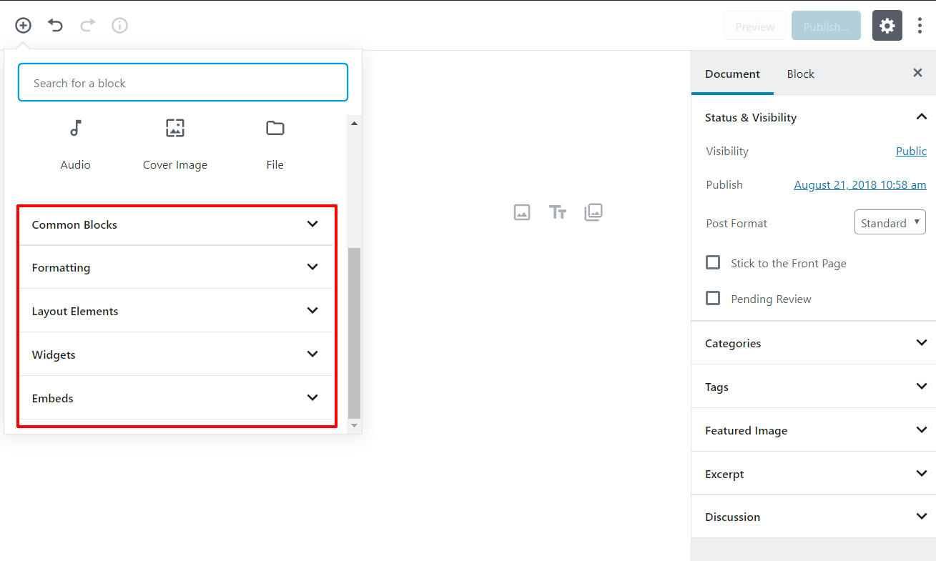Insert an Audio block
Image resolution: width=936 pixels, height=561 pixels.
(75, 145)
